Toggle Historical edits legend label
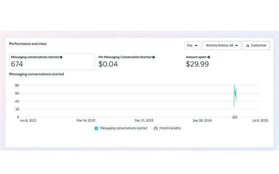The width and height of the screenshot is (279, 174). tap(170, 128)
